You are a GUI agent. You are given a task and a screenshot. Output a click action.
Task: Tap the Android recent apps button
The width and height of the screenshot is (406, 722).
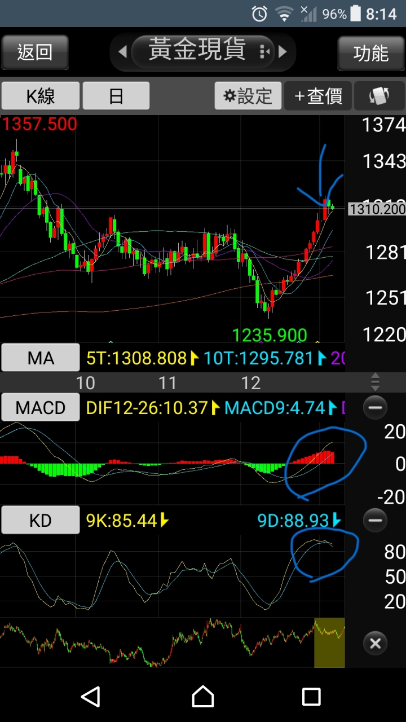click(x=311, y=697)
